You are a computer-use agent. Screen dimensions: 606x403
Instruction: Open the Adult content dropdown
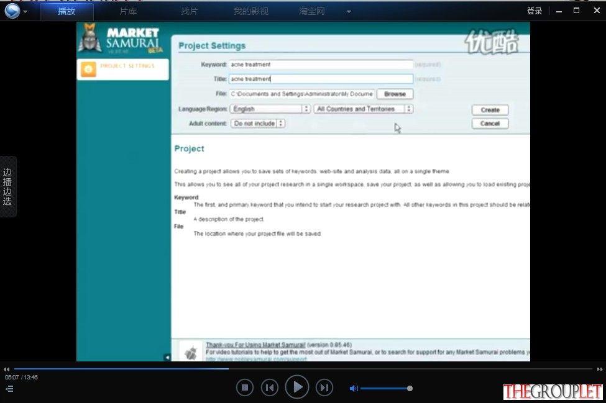pyautogui.click(x=258, y=123)
